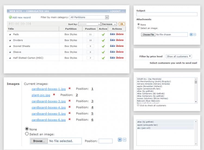Screen dimensions: 204x150
Task: Click Choose File for attachment
Action: pyautogui.click(x=148, y=35)
